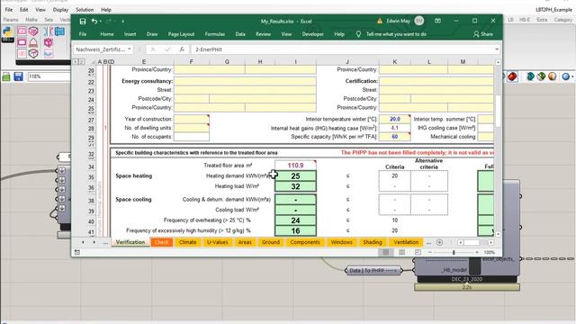Click outline level 1 button
Image resolution: width=576 pixels, height=324 pixels.
tap(76, 62)
